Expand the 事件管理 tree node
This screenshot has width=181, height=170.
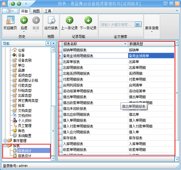point(5,141)
